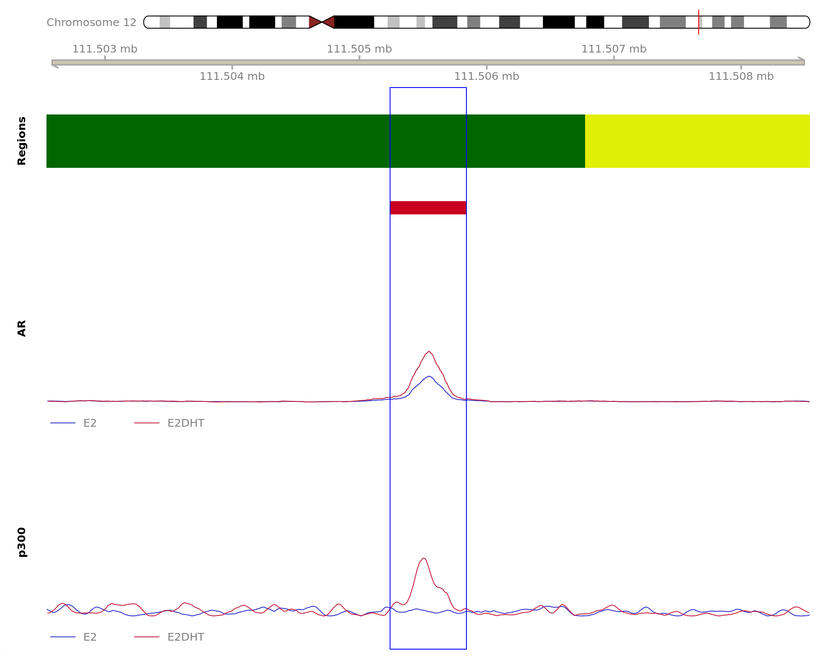This screenshot has width=820, height=656.
Task: Click the E2DHT legend entry in AR track
Action: point(169,423)
